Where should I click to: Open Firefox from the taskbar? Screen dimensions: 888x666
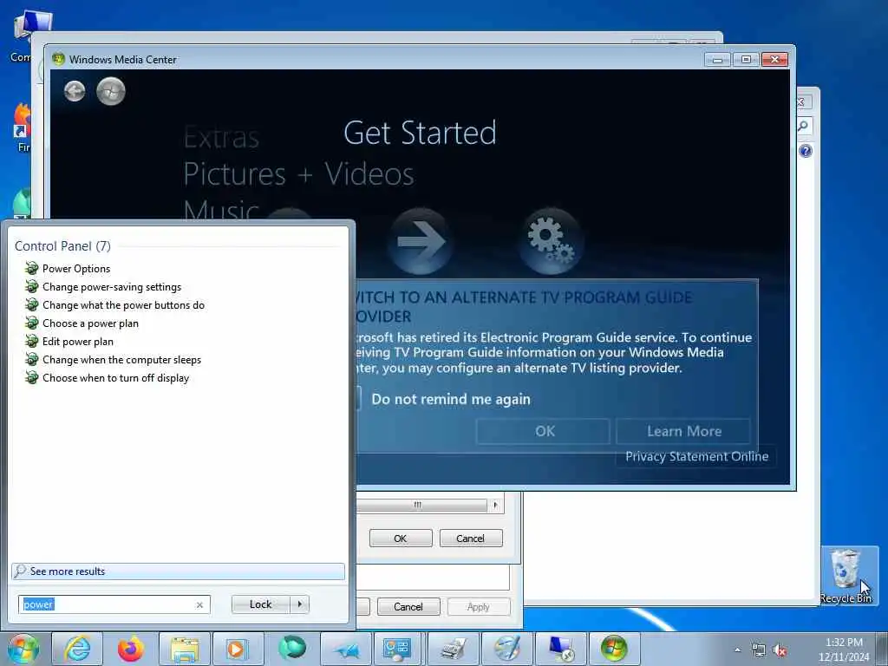(x=131, y=649)
